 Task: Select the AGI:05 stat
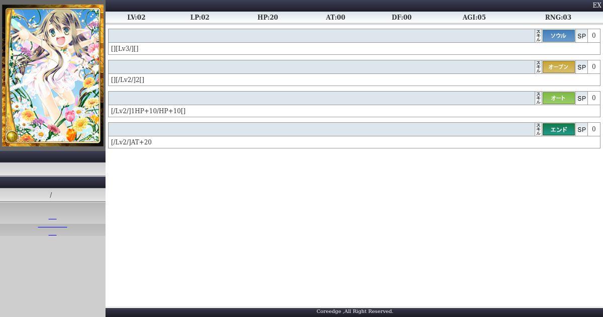tap(474, 17)
